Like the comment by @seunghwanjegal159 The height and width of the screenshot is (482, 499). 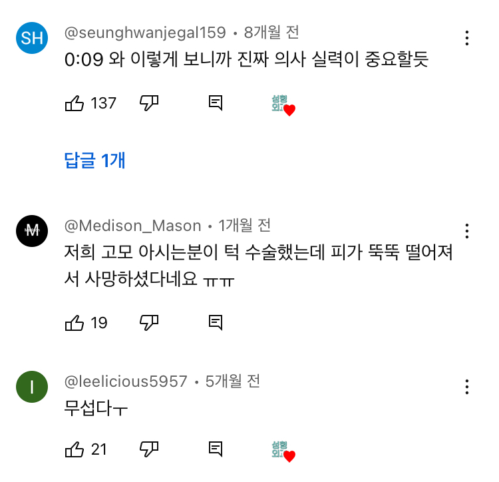pos(75,103)
